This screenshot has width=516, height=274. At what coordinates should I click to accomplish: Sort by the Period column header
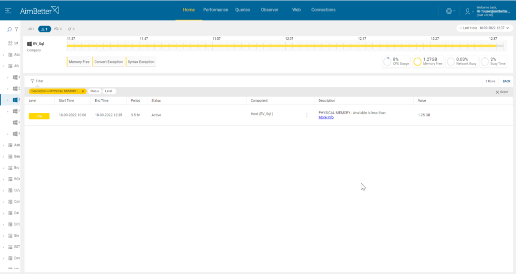(x=135, y=101)
